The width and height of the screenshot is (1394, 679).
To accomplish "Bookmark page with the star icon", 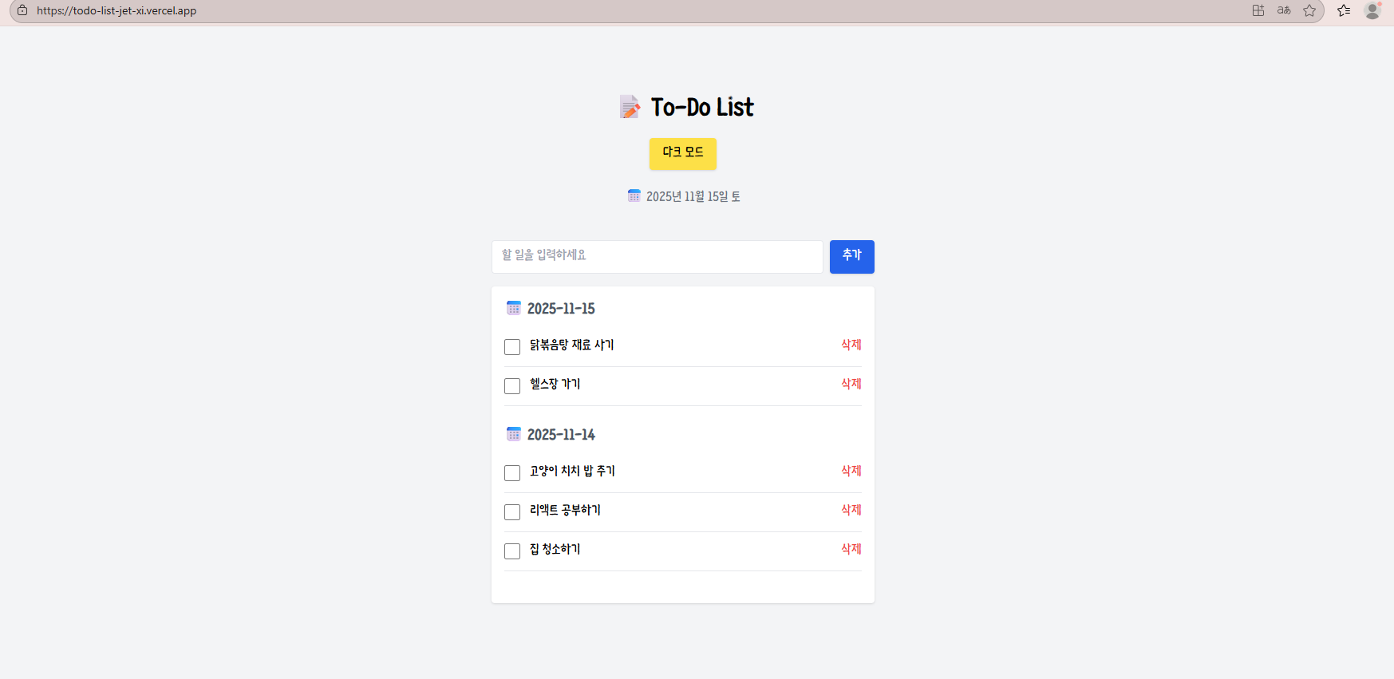I will coord(1309,10).
